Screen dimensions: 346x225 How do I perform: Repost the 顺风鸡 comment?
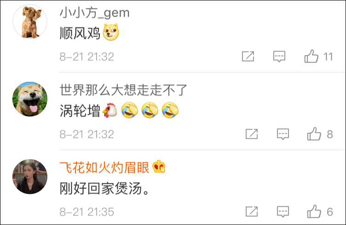pos(248,56)
